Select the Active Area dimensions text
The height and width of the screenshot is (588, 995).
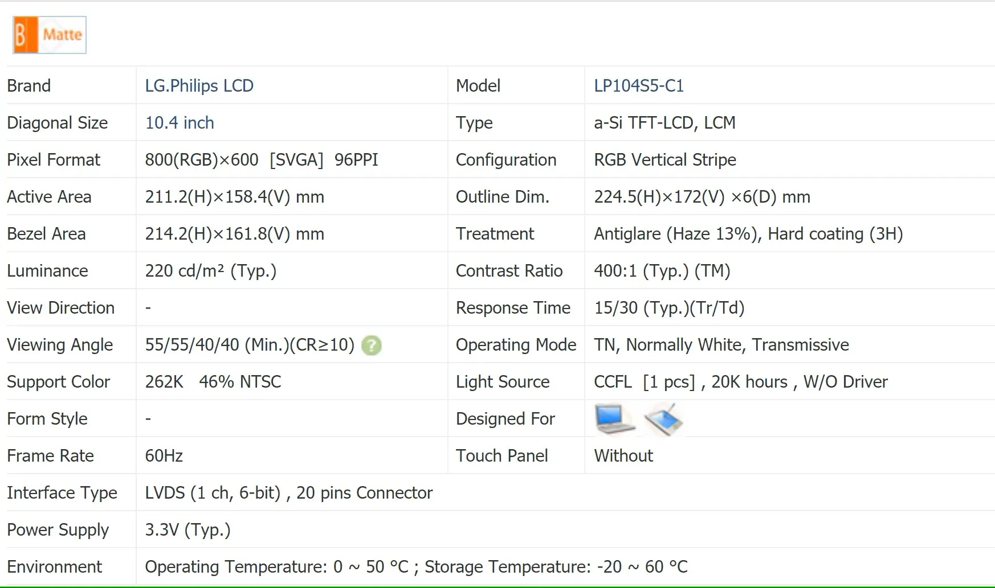click(234, 197)
